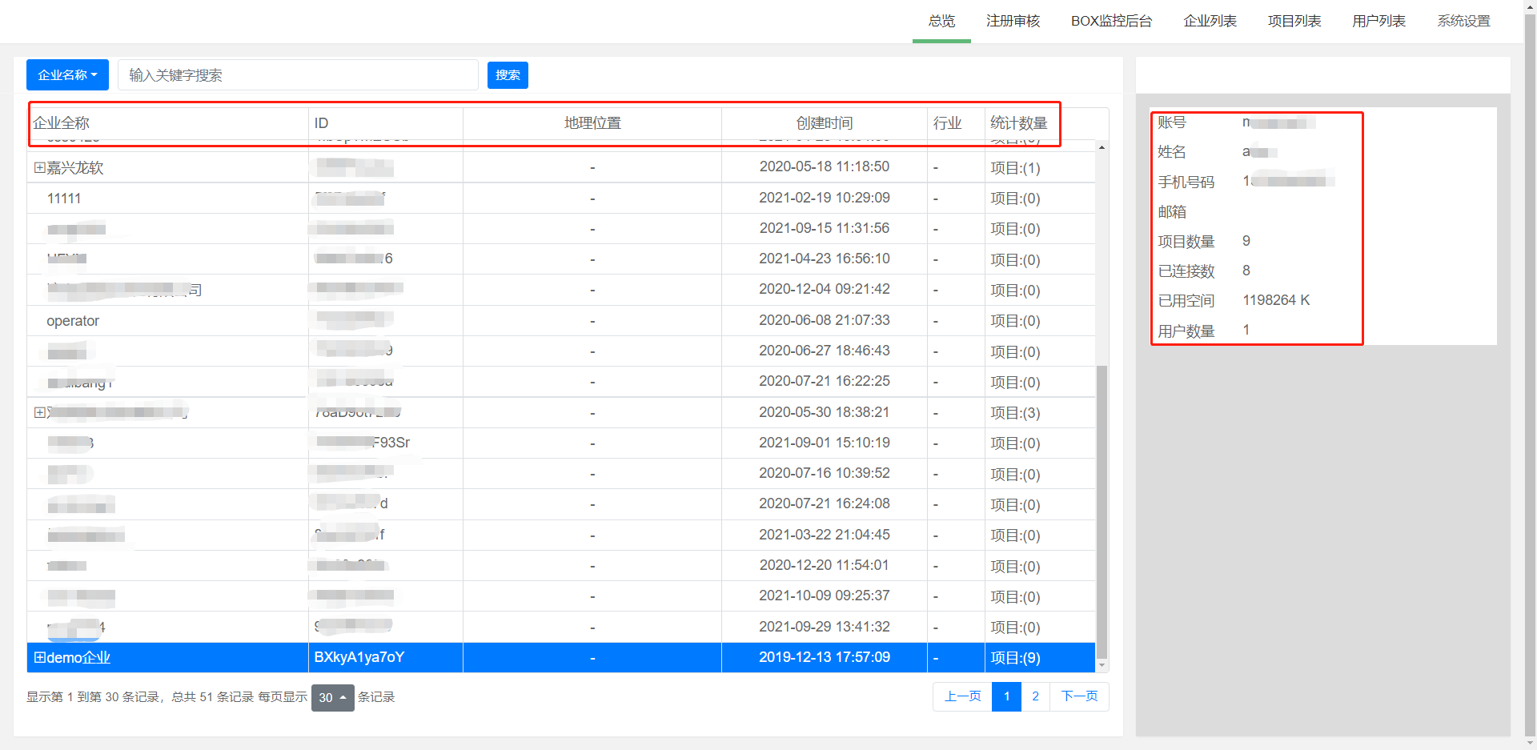The width and height of the screenshot is (1537, 750).
Task: Go to the 下一页 next page
Action: 1079,696
